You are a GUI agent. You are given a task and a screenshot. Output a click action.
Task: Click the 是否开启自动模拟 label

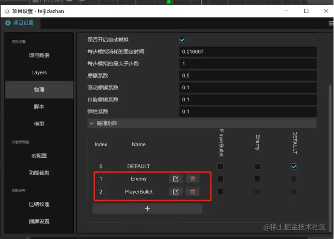(x=108, y=40)
